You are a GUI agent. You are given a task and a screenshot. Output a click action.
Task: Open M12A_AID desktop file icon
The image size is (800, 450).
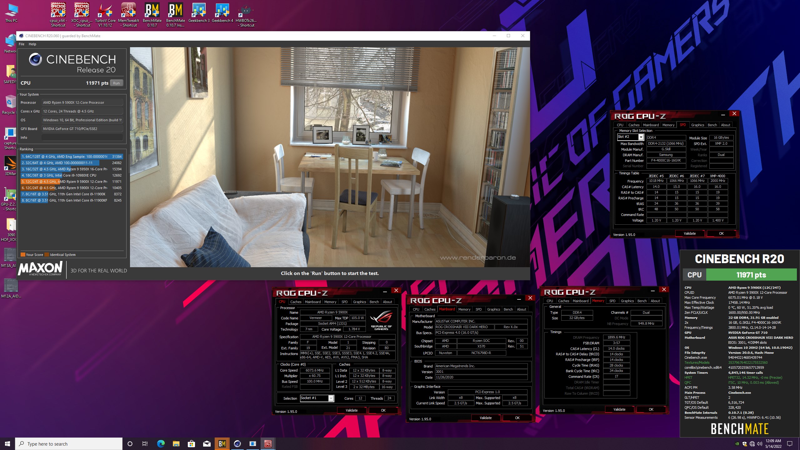click(x=11, y=288)
